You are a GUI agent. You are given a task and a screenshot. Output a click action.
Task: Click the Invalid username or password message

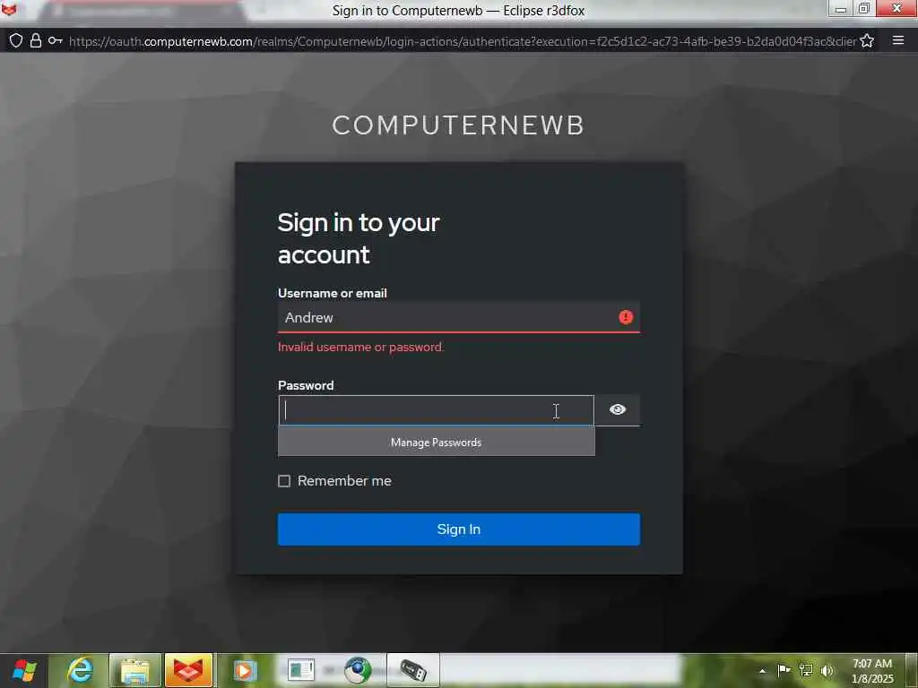pos(360,347)
